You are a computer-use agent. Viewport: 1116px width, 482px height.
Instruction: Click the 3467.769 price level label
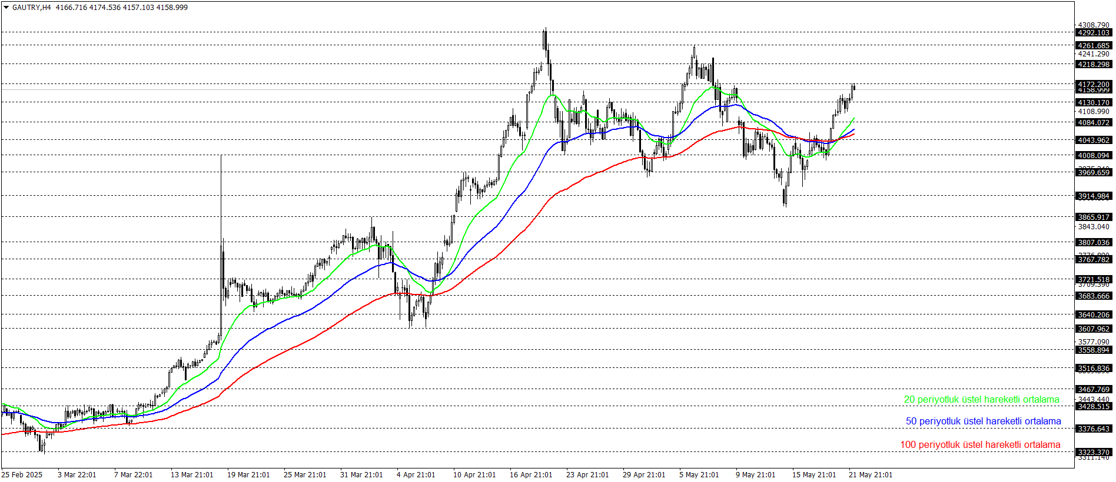coord(1094,390)
